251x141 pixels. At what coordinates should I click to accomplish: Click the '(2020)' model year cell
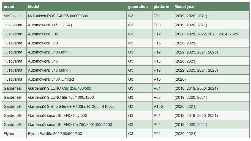tap(211, 79)
